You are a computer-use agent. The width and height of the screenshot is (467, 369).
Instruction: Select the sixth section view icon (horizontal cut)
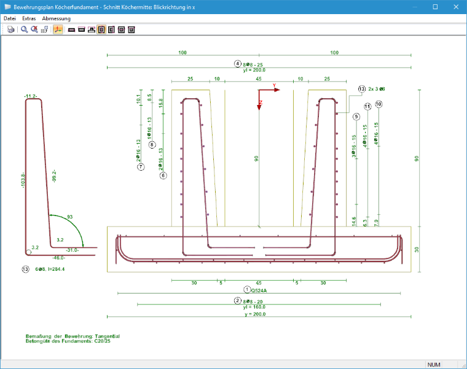pos(122,29)
